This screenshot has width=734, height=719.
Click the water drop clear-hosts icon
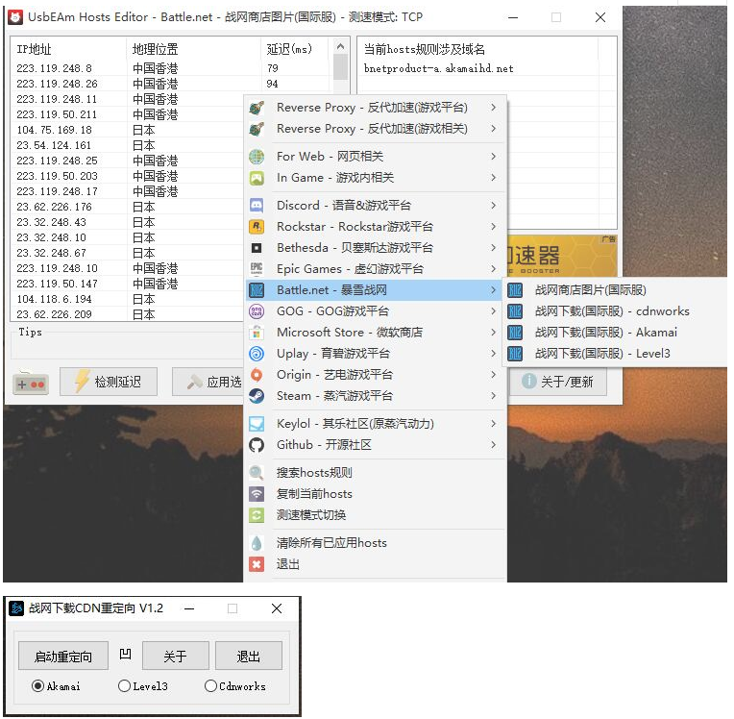point(257,543)
